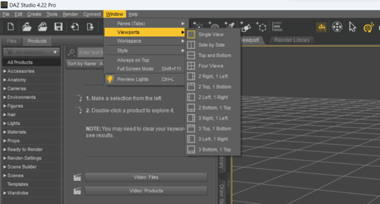Click the Video: Files button

pyautogui.click(x=146, y=177)
